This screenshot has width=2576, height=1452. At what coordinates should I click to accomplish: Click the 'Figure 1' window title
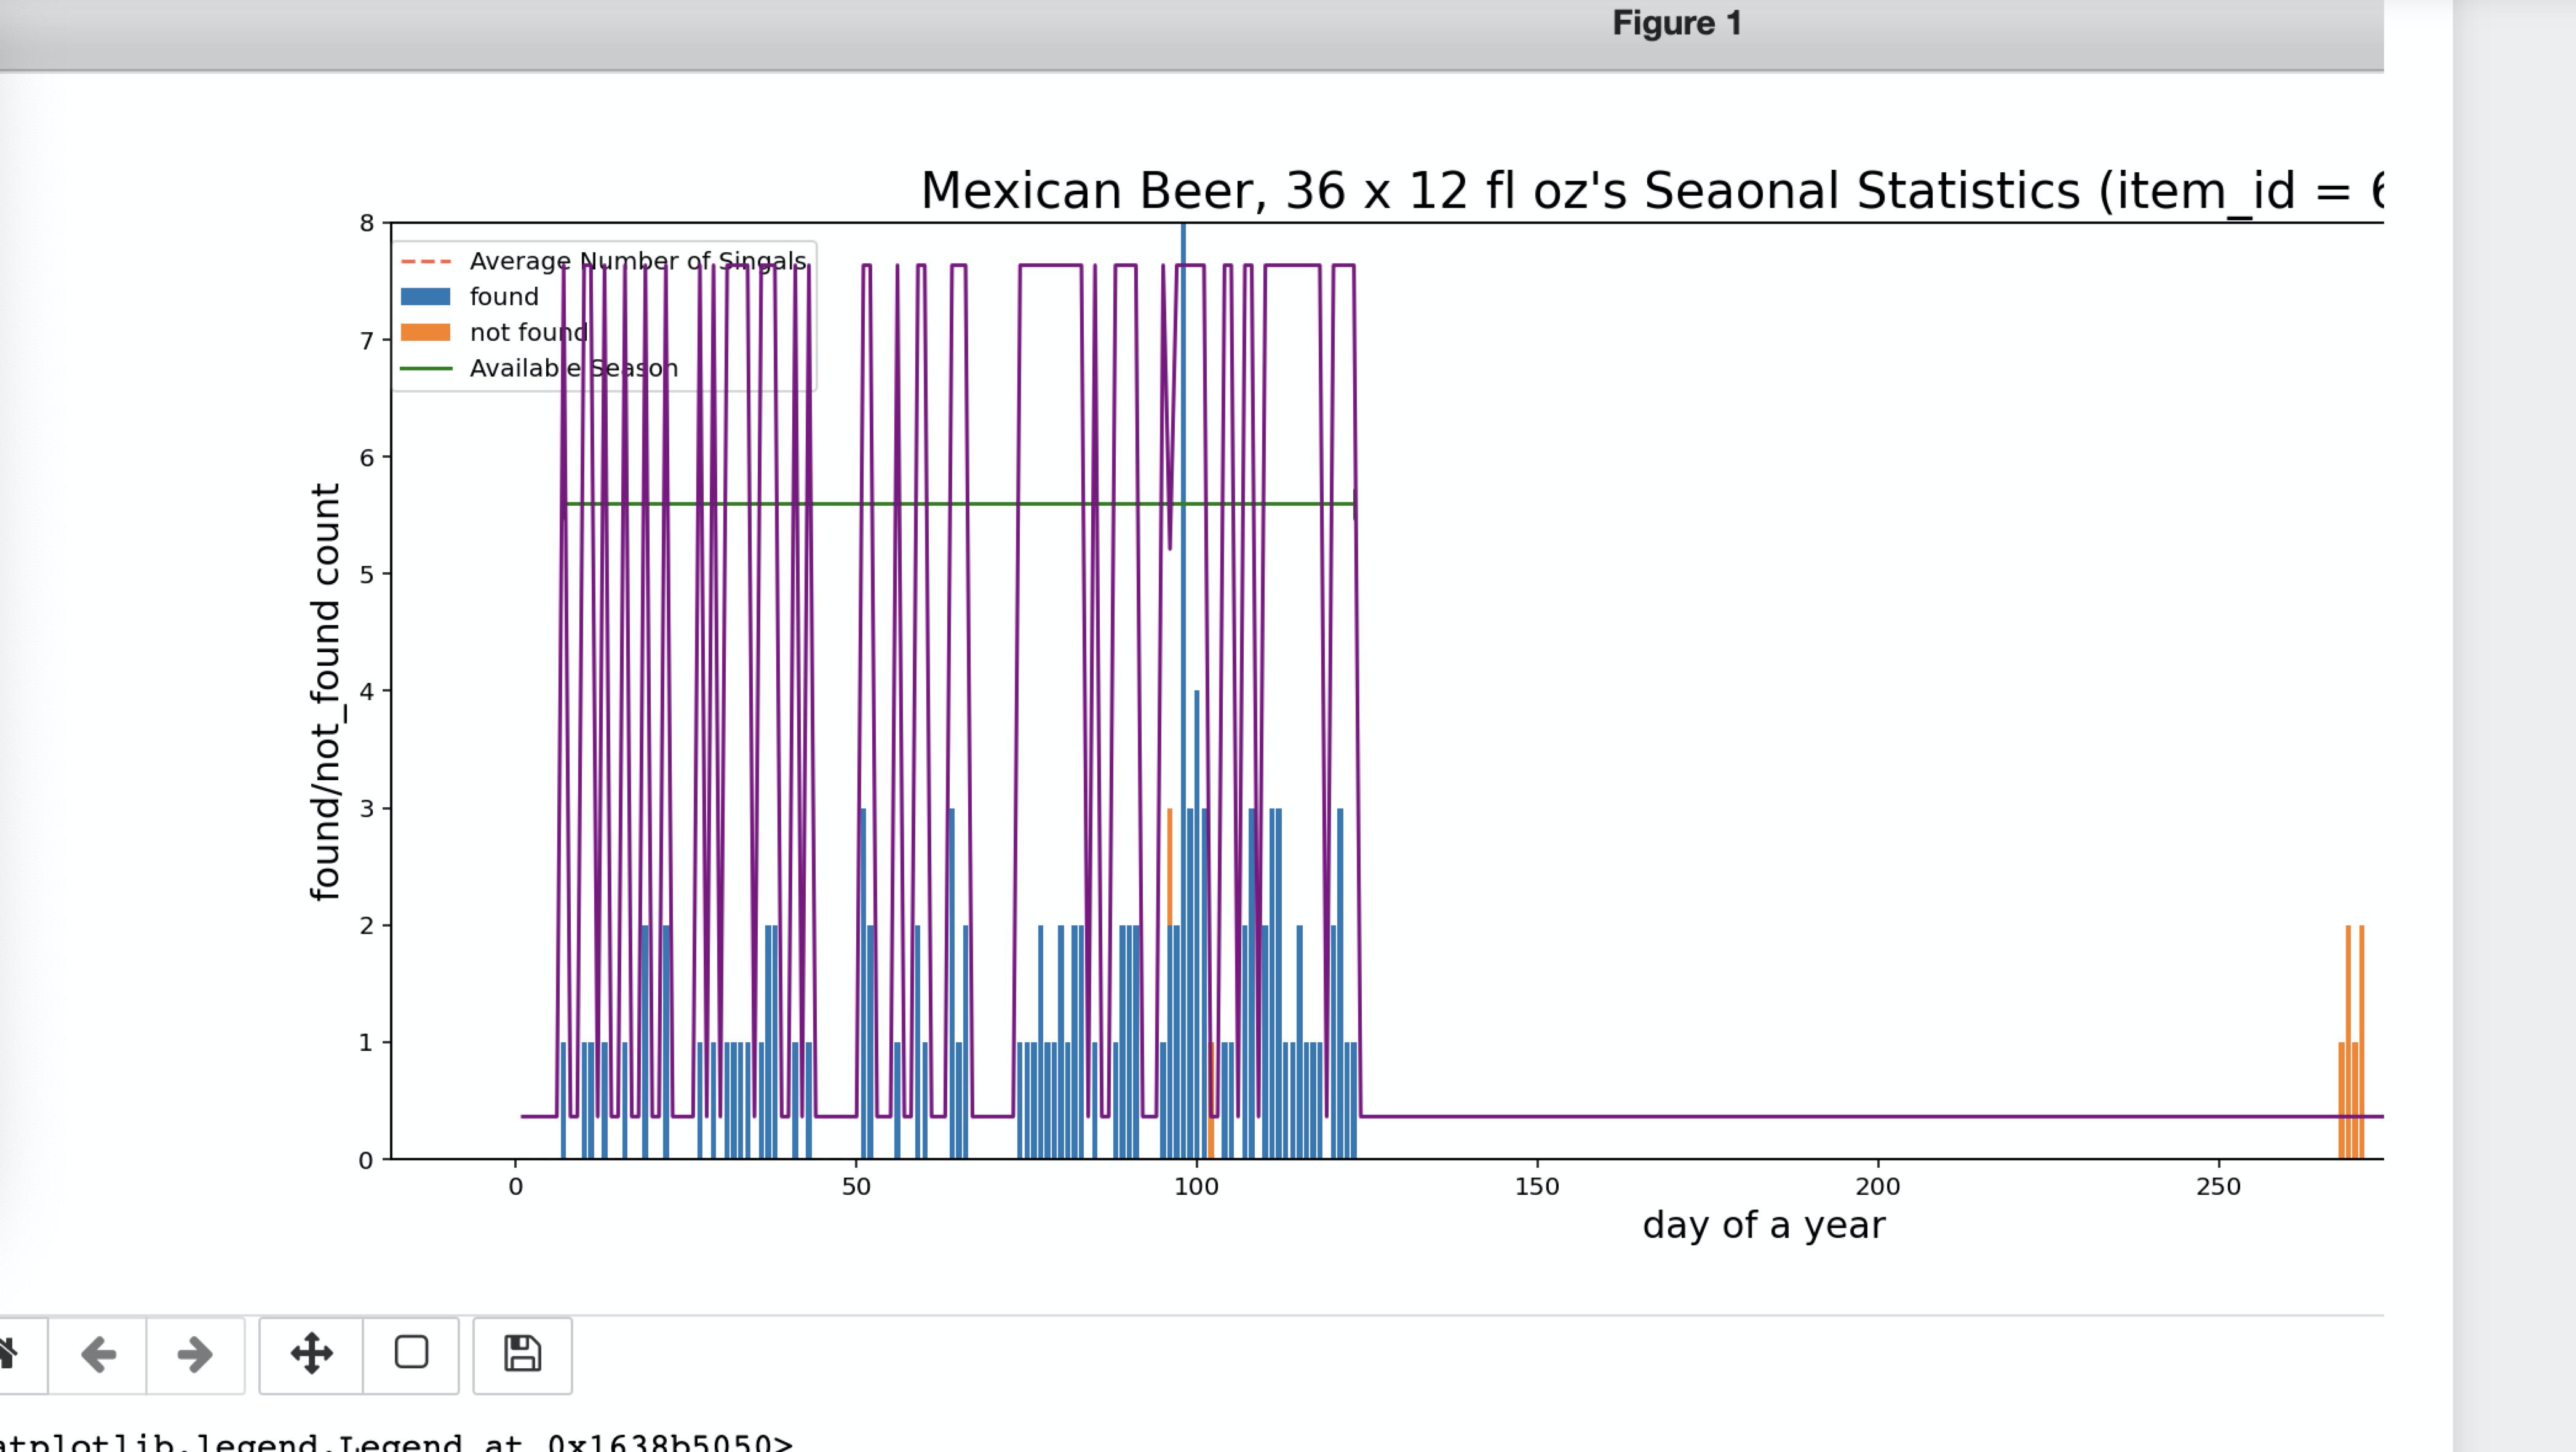point(1677,23)
